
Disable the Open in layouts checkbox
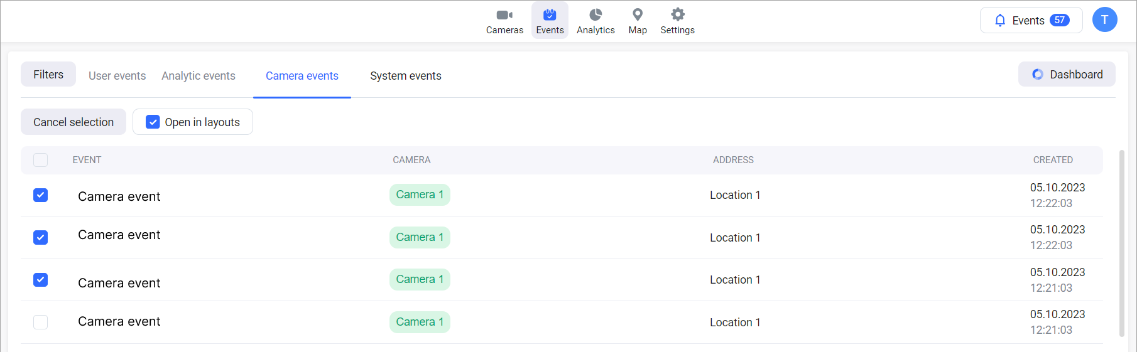(153, 122)
